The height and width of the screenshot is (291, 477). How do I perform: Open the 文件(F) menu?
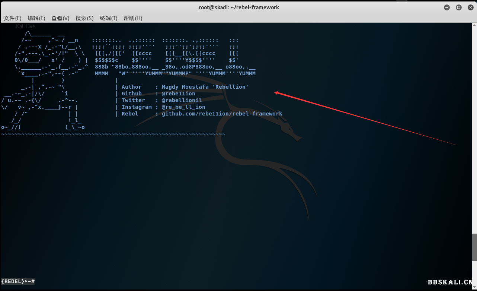click(13, 18)
